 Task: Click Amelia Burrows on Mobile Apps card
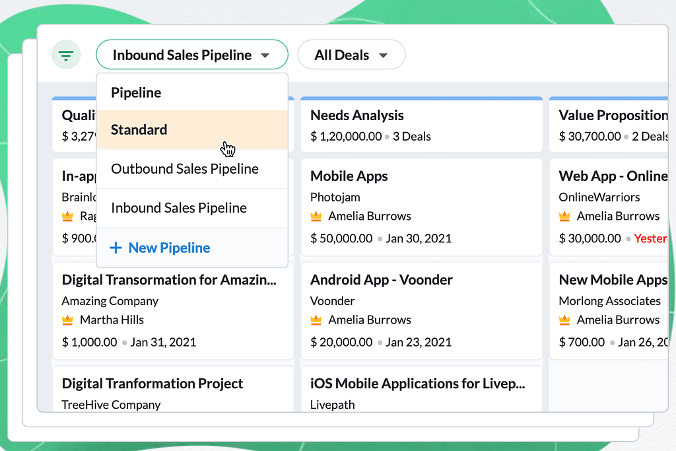click(370, 216)
